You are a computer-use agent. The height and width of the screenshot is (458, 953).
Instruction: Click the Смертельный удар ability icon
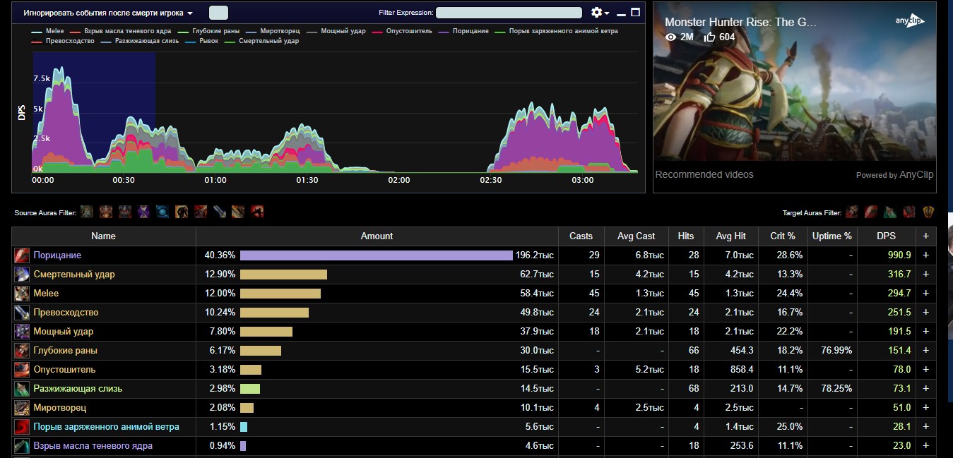[x=22, y=275]
